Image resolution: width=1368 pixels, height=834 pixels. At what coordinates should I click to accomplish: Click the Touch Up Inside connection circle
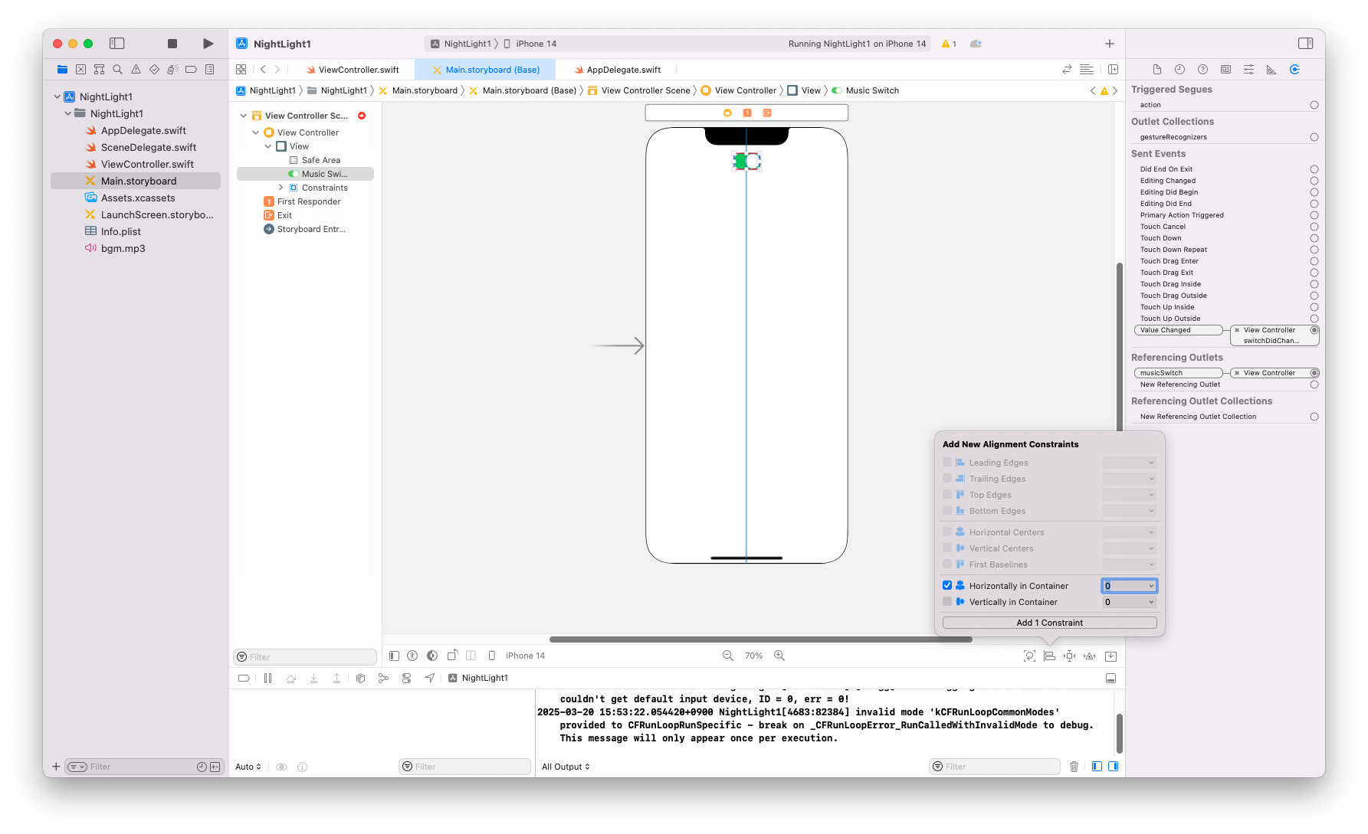(x=1314, y=307)
